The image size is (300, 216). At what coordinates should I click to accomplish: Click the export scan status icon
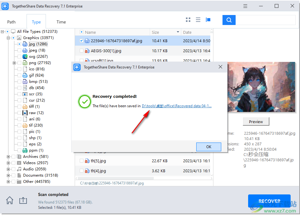pos(23,200)
